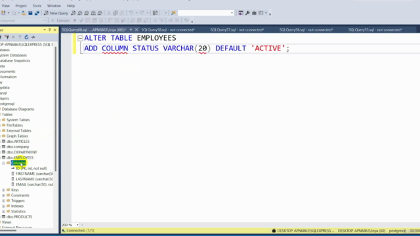Expand the Keys folder

click(x=3, y=190)
